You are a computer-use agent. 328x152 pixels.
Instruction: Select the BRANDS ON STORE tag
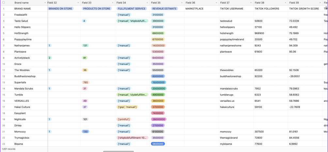[60, 8]
